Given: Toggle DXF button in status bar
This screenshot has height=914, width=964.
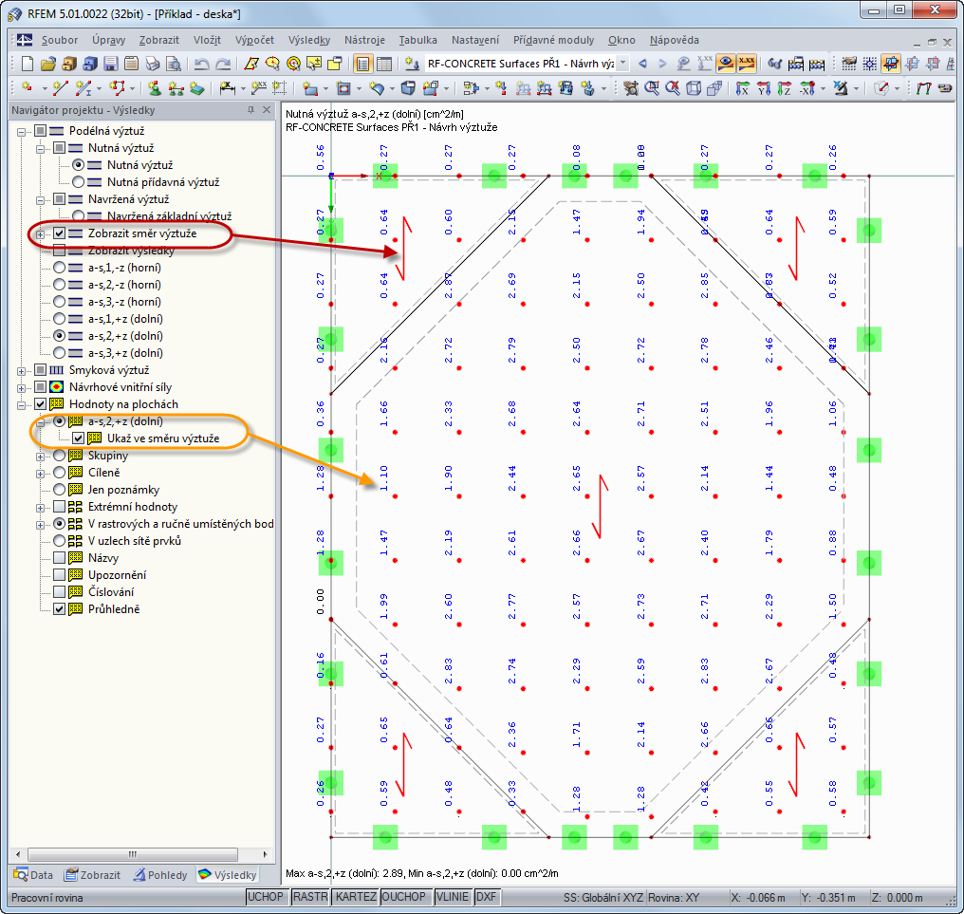Looking at the screenshot, I should tap(487, 897).
